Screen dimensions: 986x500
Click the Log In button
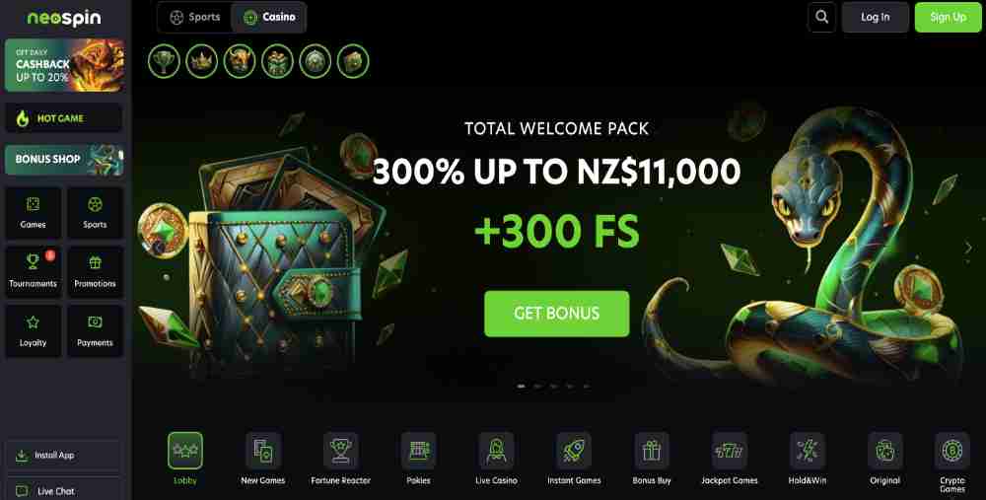[x=876, y=17]
